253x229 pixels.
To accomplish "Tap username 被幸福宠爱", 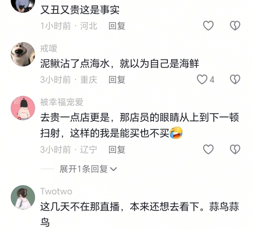I will click(62, 102).
